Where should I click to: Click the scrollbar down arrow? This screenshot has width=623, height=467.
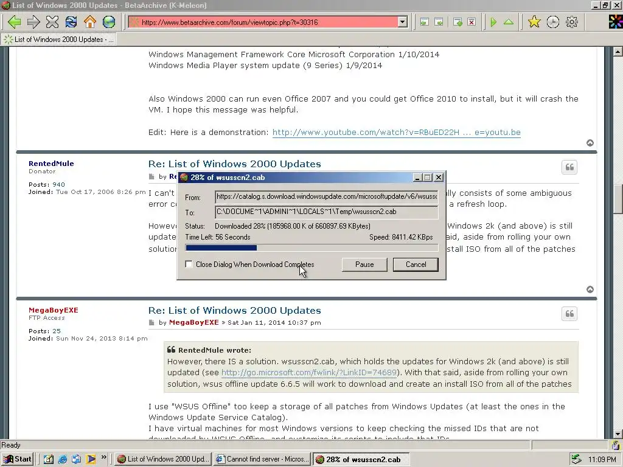pos(618,434)
